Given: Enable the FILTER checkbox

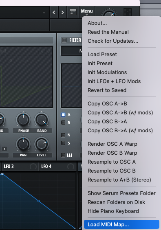Looking at the screenshot, I should click(64, 40).
